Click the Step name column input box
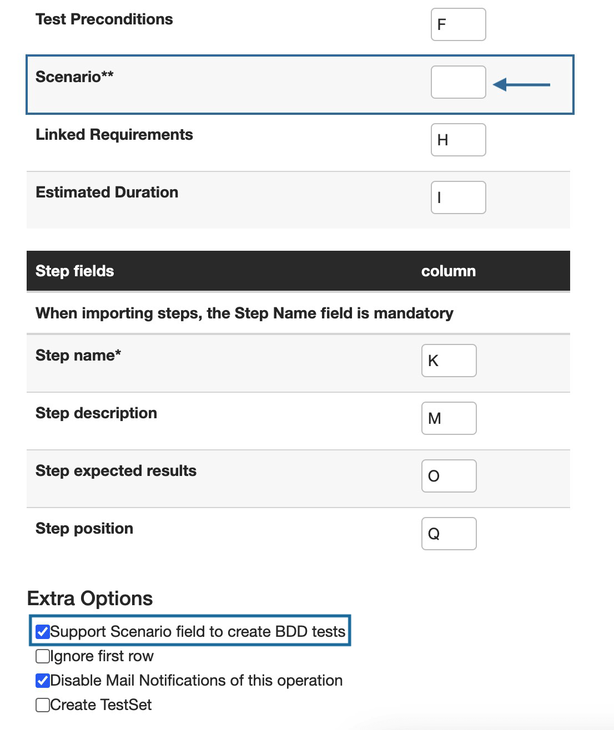Screen dimensions: 614x730 449,361
